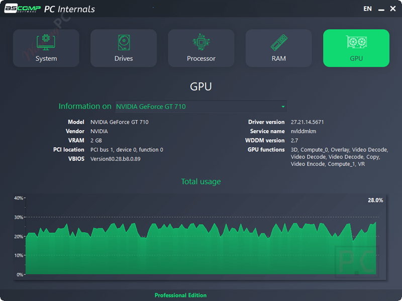Select driver version 27.21.14.5671
The height and width of the screenshot is (301, 402).
coord(307,122)
